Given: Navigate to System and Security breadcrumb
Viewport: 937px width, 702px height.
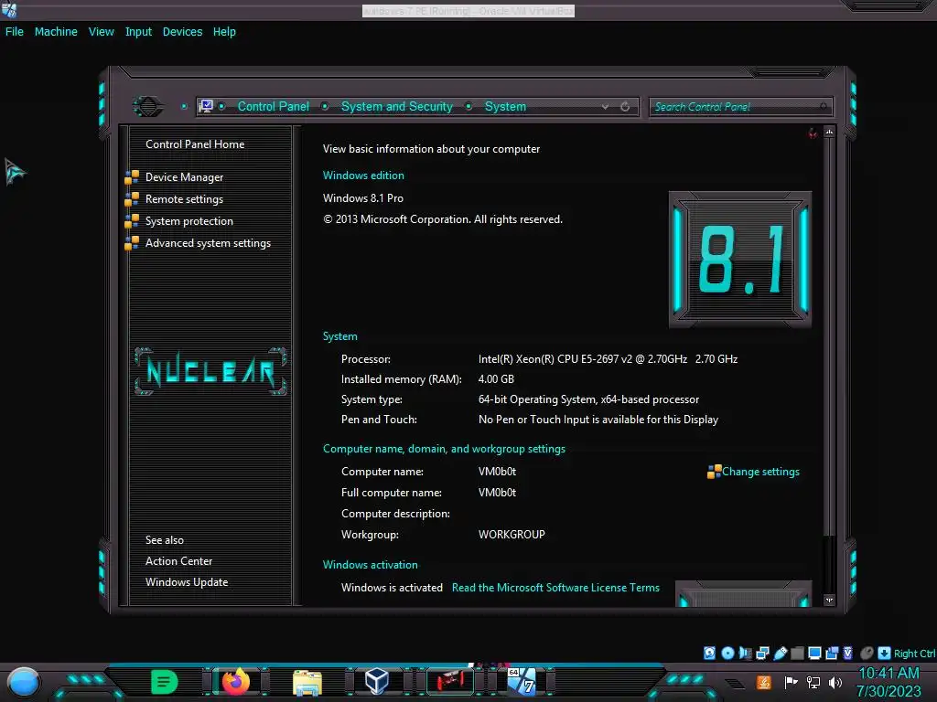Looking at the screenshot, I should [x=397, y=106].
